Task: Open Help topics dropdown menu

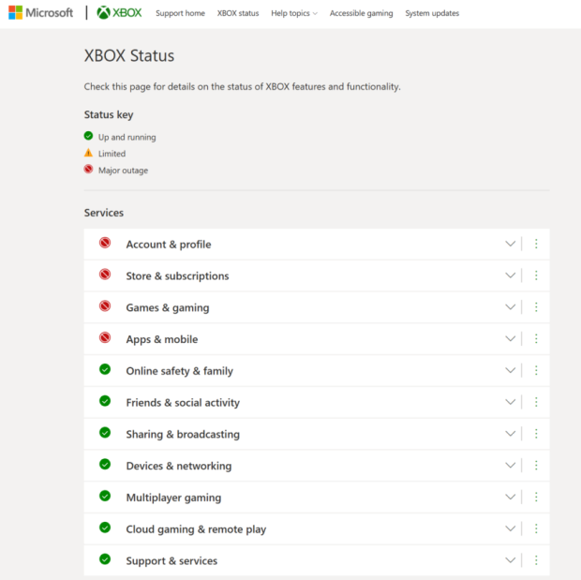Action: coord(294,13)
